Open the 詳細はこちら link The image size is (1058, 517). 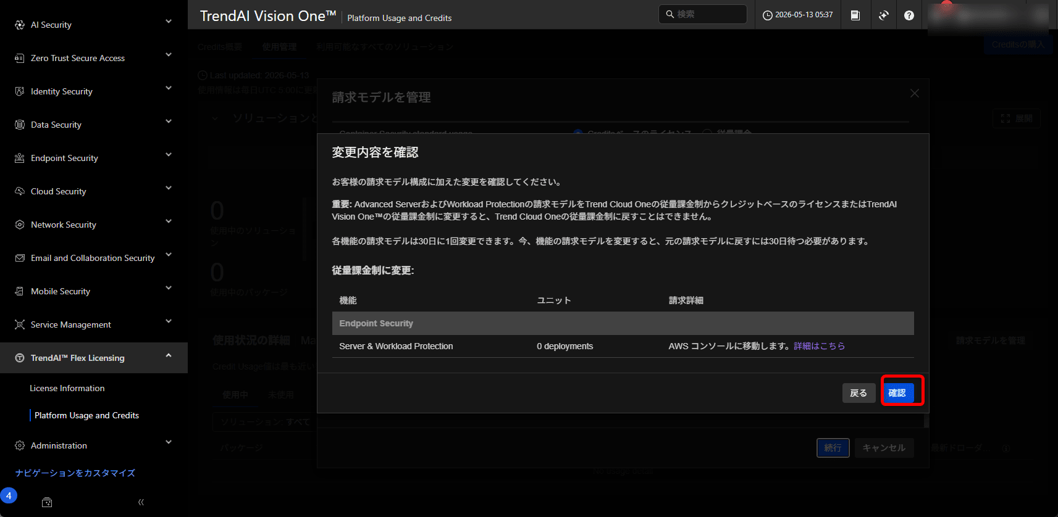pos(819,346)
